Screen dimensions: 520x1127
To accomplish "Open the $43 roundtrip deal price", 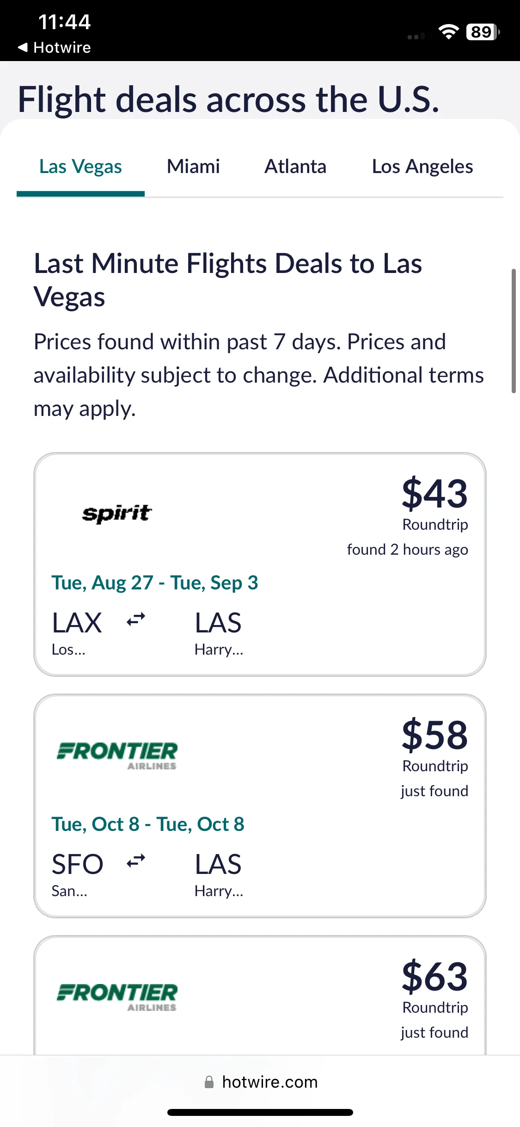I will click(x=434, y=493).
